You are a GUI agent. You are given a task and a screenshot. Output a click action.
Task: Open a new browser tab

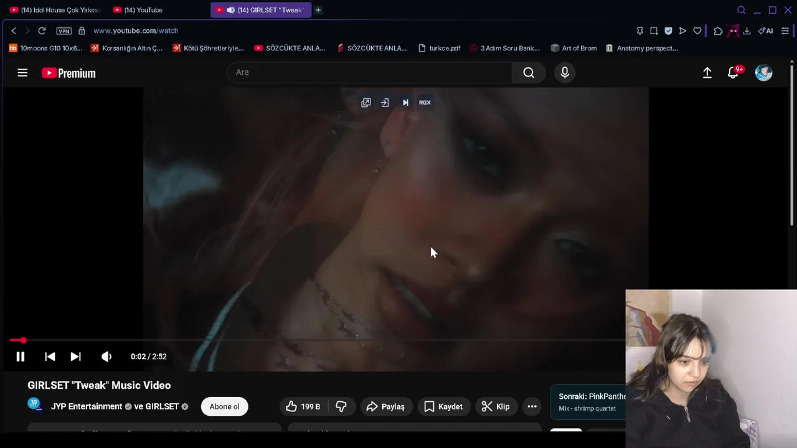coord(318,10)
